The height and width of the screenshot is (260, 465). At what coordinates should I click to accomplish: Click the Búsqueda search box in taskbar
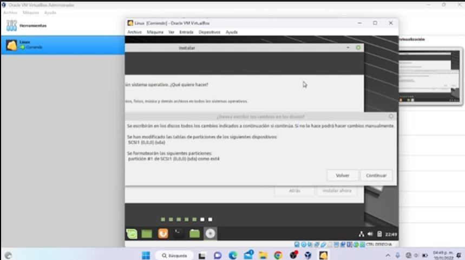(x=174, y=255)
